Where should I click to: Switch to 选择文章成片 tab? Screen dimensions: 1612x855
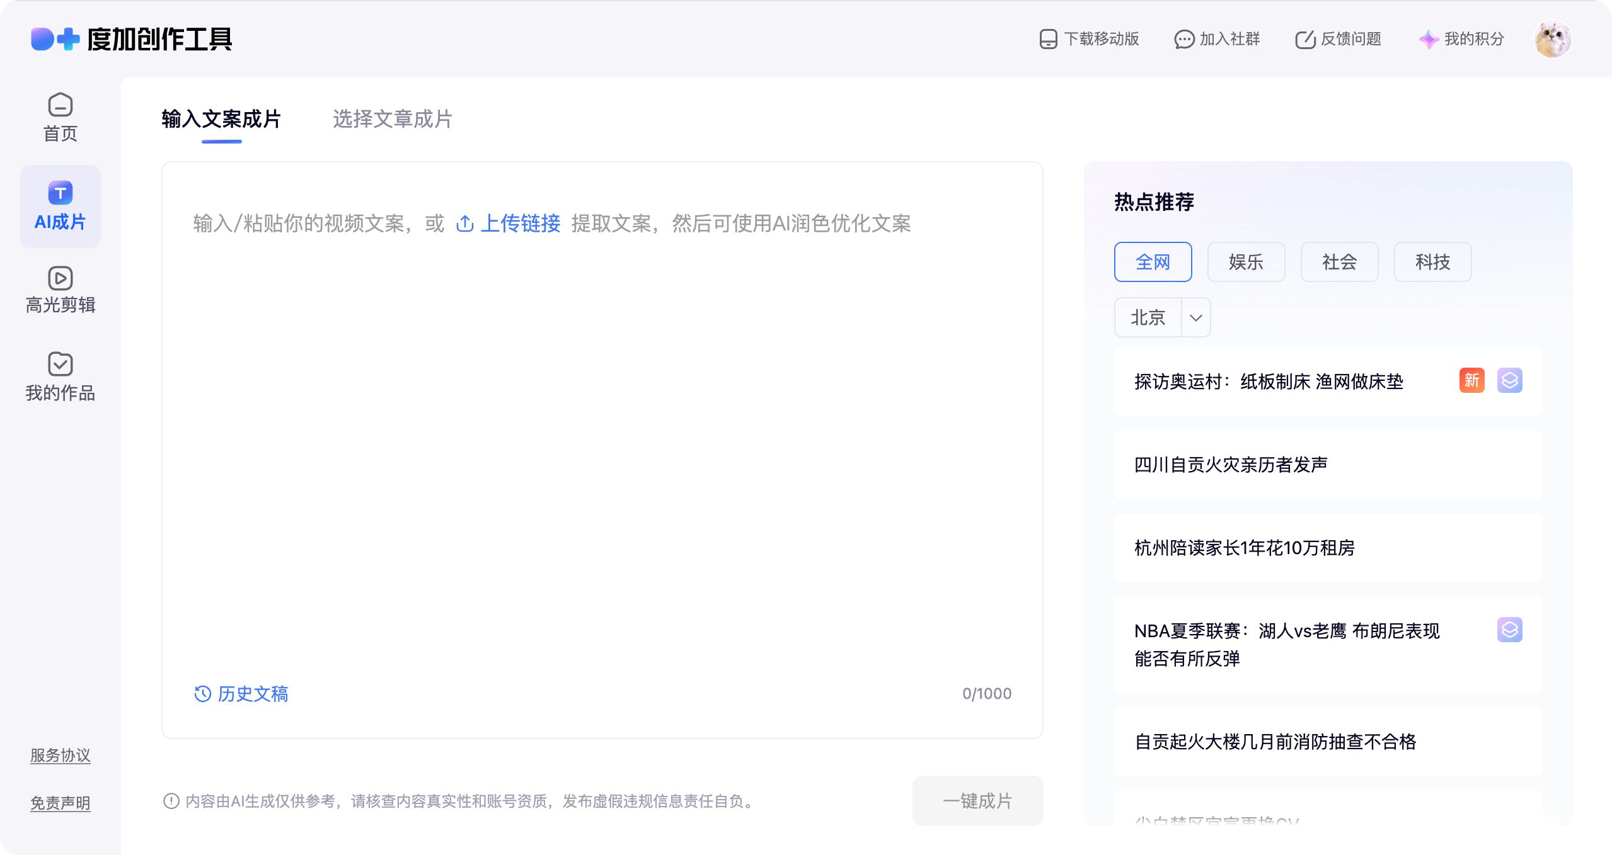click(392, 119)
